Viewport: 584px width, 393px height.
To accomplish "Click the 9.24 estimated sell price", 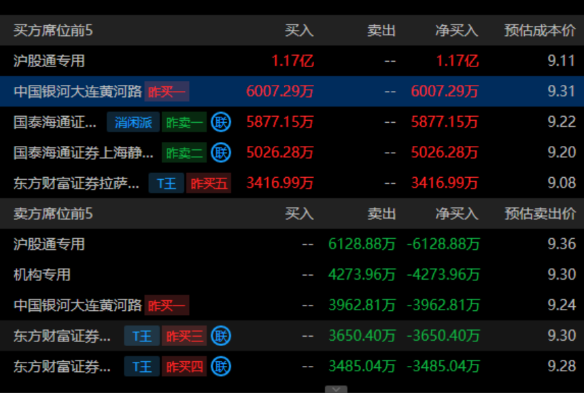I will pos(562,305).
